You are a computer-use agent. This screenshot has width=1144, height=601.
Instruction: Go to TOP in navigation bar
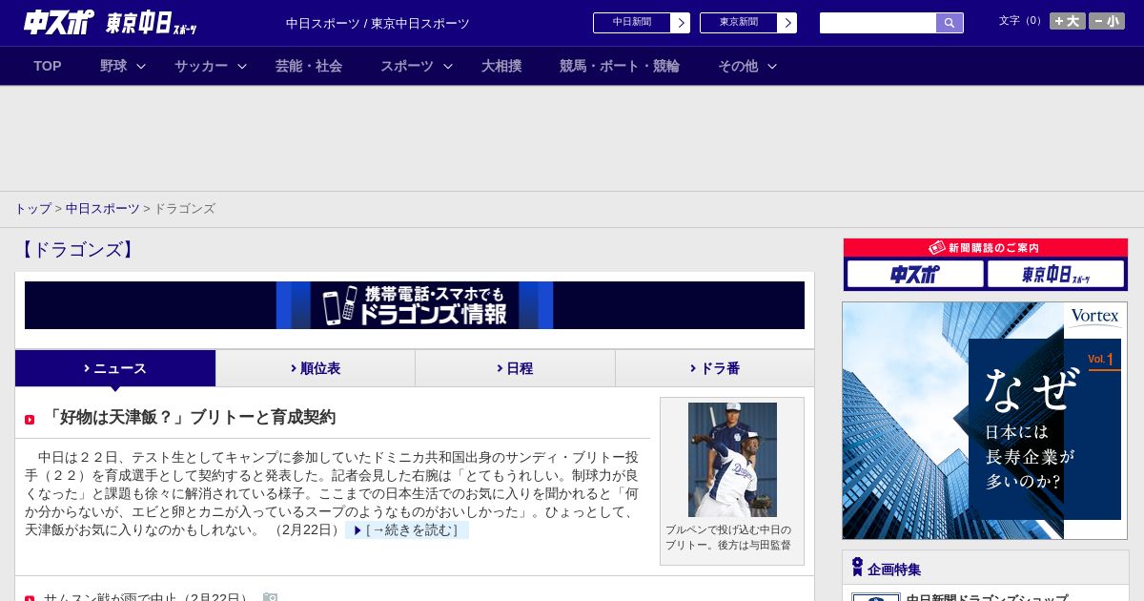(48, 66)
